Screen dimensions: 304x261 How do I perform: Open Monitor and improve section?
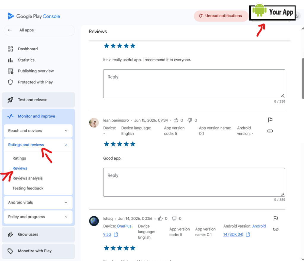pos(38,116)
